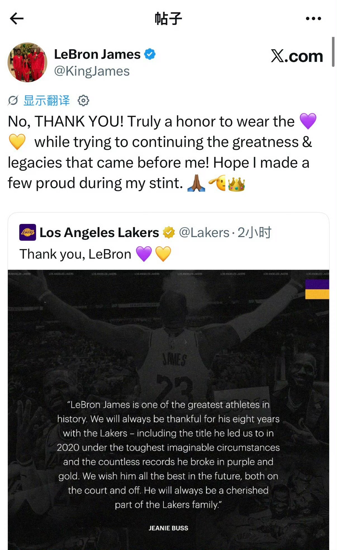This screenshot has width=337, height=550.
Task: Click the translate icon beside 显示翻译
Action: 13,100
